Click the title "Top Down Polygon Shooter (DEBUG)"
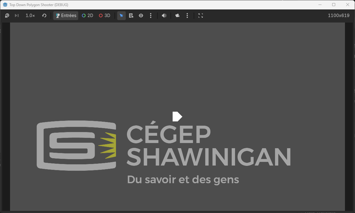Image resolution: width=355 pixels, height=213 pixels. click(x=39, y=5)
